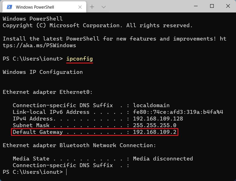Click the Windows IP Configuration heading
236x181 pixels.
(42, 72)
